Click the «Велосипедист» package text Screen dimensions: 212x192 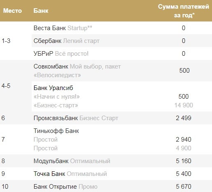click(57, 75)
